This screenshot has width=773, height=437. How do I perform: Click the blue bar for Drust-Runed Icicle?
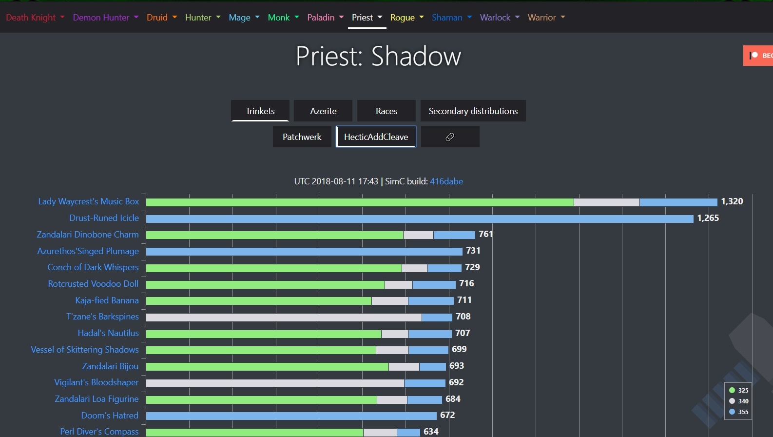420,218
